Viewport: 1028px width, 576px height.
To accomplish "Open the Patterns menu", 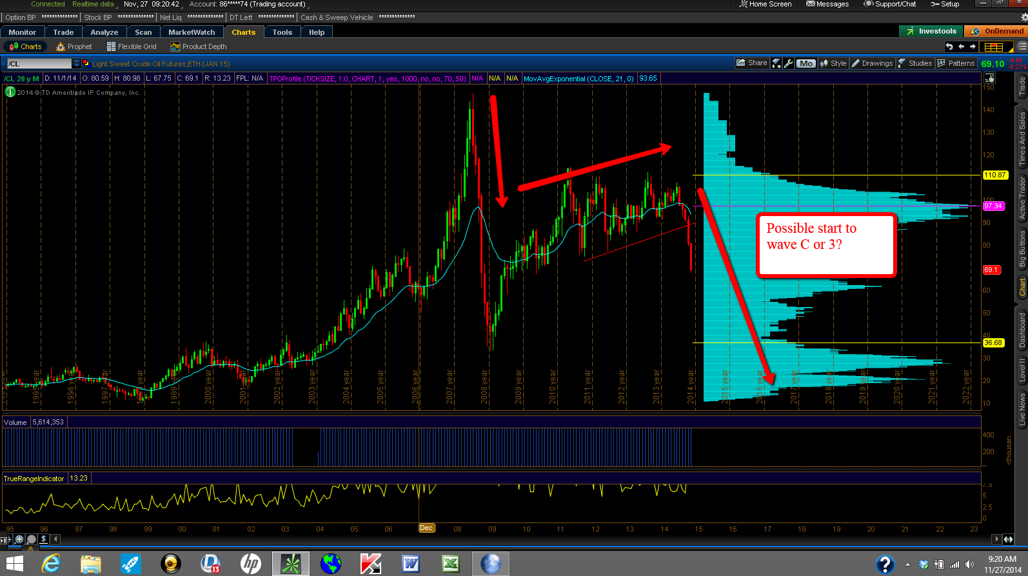I will coord(956,63).
